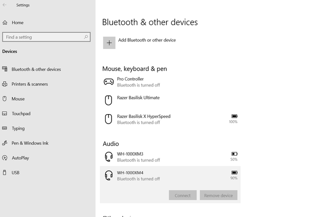Viewport: 316px width, 217px height.
Task: Open Pen & Windows Ink settings
Action: pyautogui.click(x=30, y=143)
